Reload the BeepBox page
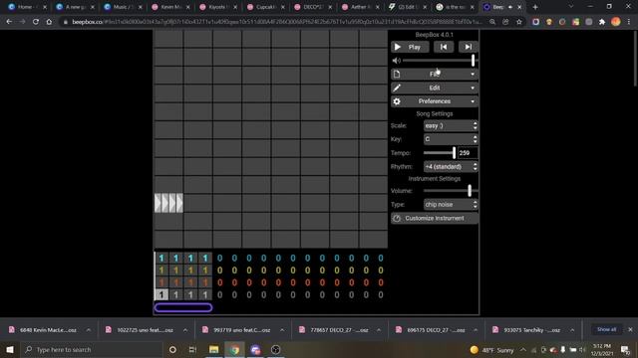Viewport: 638px width, 358px height. click(36, 22)
